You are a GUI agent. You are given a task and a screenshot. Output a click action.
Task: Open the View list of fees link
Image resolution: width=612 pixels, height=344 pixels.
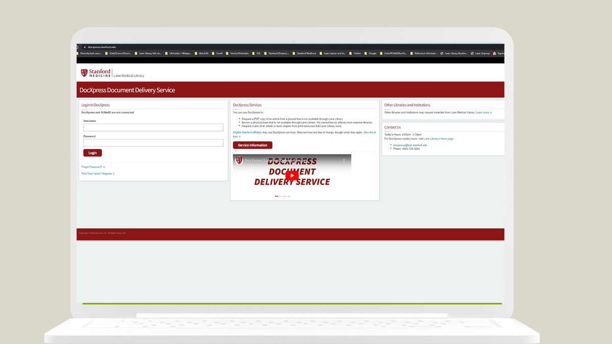(369, 133)
